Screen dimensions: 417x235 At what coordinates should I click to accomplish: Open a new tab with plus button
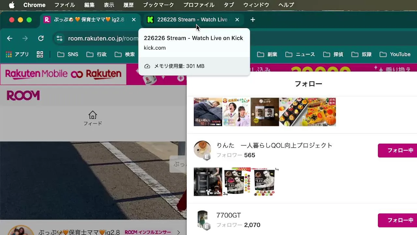click(x=253, y=20)
